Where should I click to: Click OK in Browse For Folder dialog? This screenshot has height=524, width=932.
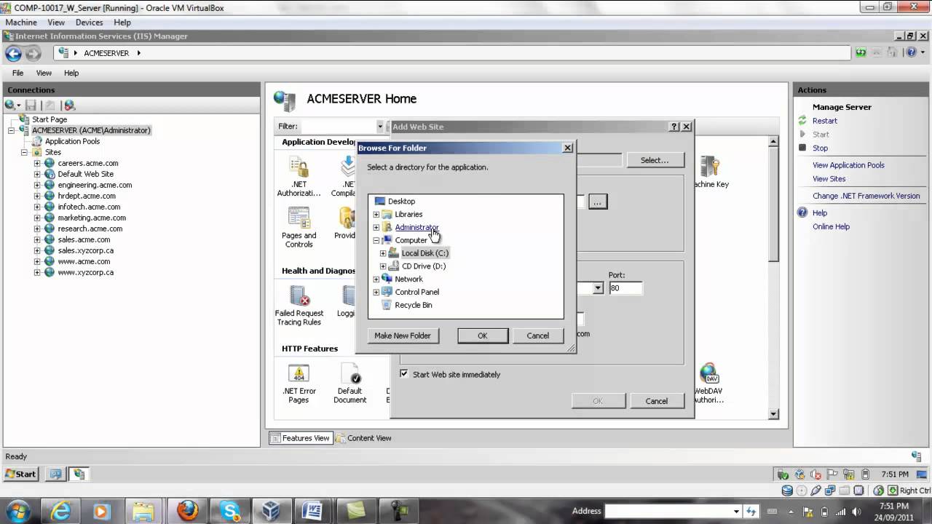(x=482, y=336)
